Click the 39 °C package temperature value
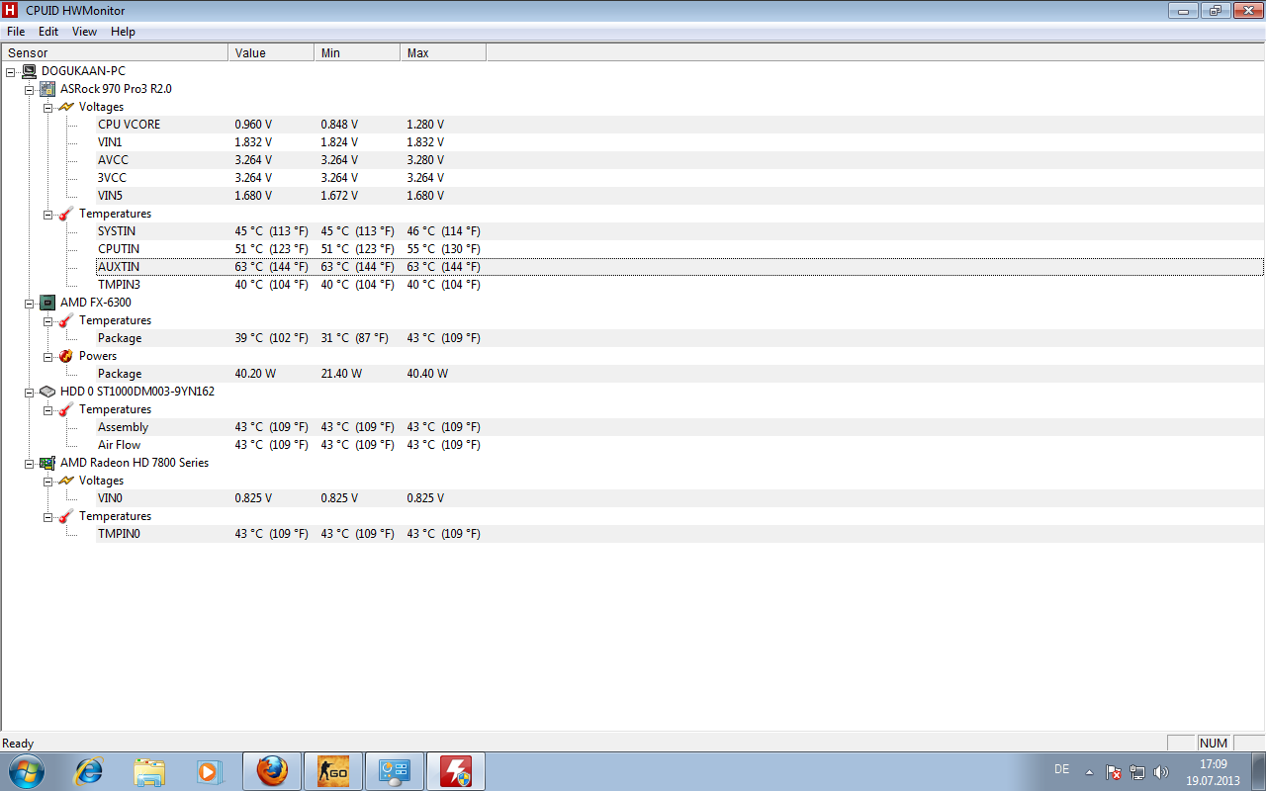 point(271,338)
